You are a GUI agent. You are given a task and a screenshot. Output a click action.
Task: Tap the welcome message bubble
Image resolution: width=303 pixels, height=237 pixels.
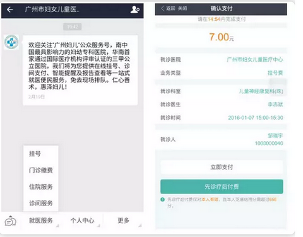coord(80,70)
